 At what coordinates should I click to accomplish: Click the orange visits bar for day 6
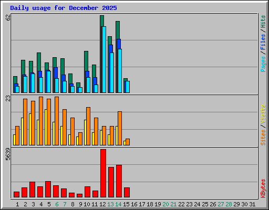click(57, 121)
